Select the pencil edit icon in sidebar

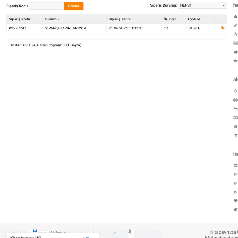(x=236, y=25)
